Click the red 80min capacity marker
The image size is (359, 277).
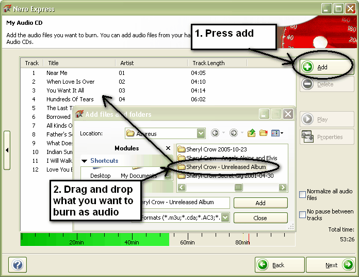coord(249,239)
